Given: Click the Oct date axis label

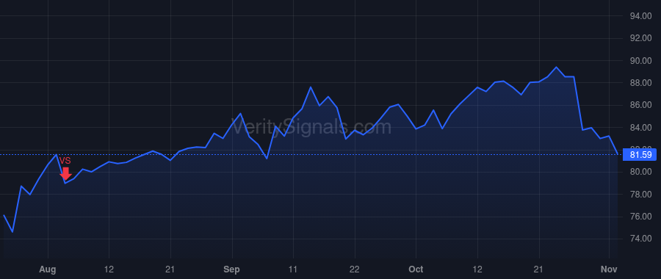Looking at the screenshot, I should 416,269.
